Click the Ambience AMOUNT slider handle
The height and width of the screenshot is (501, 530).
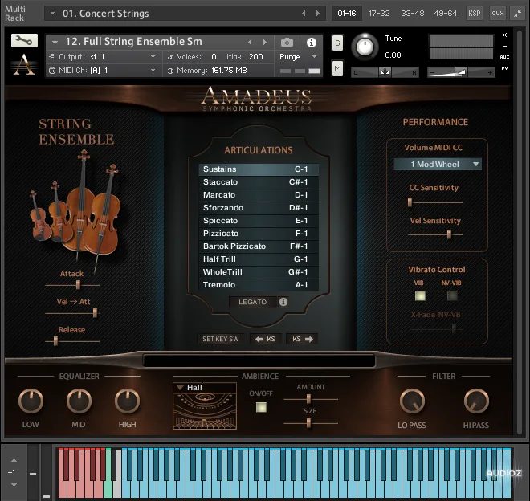308,399
